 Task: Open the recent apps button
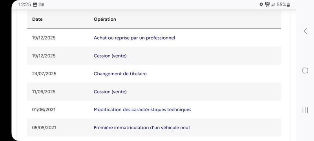click(305, 110)
